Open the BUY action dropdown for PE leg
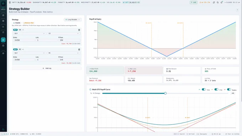 (x=30, y=53)
